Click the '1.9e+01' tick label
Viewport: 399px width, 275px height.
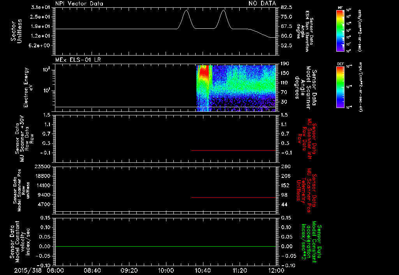click(x=41, y=26)
